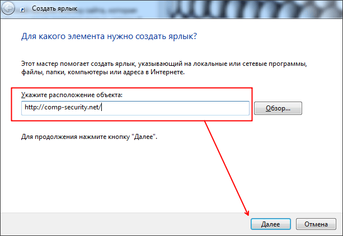Click the top edge of the red highlight frame
Image resolution: width=343 pixels, height=236 pixels.
[x=134, y=87]
